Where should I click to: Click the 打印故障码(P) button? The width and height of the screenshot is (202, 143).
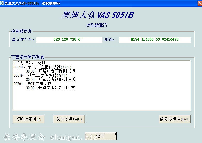click(28, 119)
